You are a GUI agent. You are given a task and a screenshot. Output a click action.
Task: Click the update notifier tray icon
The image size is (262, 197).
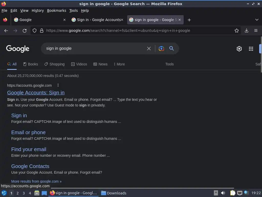point(246,192)
